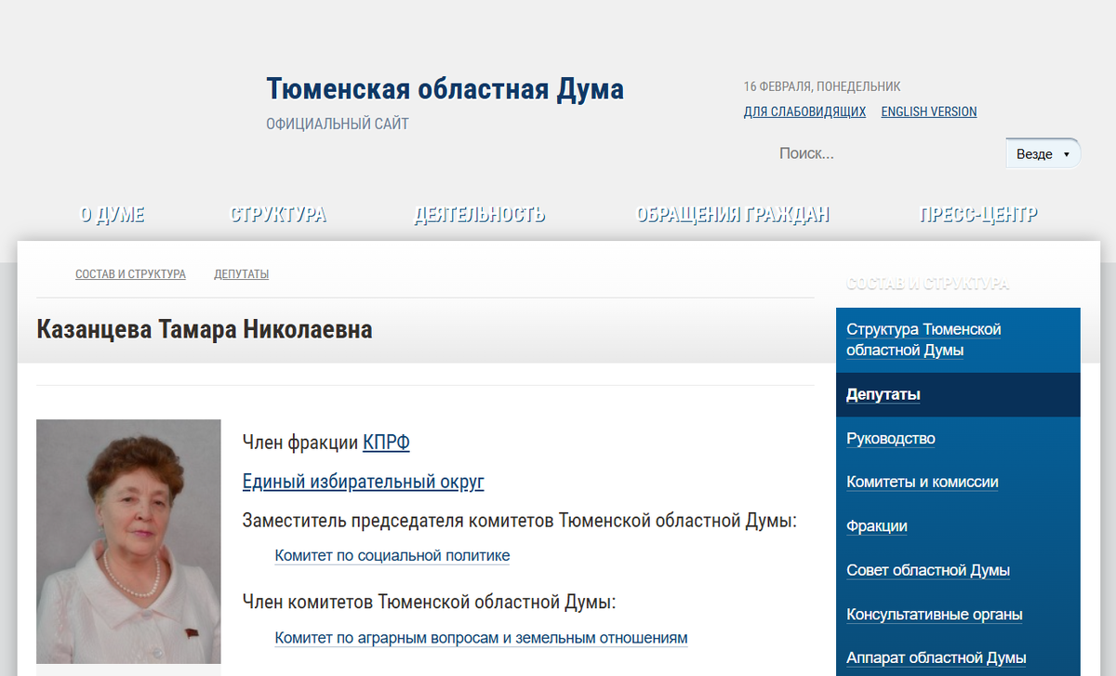1116x676 pixels.
Task: Click the ДЕПУТАТЫ breadcrumb link
Action: point(241,273)
